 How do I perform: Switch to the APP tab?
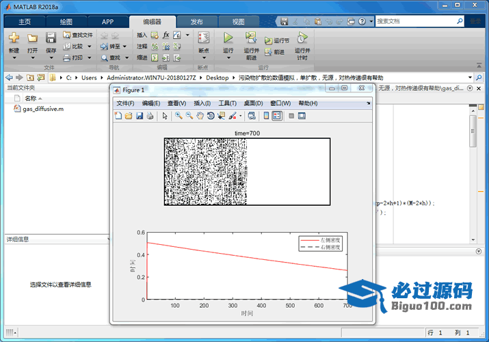pyautogui.click(x=107, y=22)
